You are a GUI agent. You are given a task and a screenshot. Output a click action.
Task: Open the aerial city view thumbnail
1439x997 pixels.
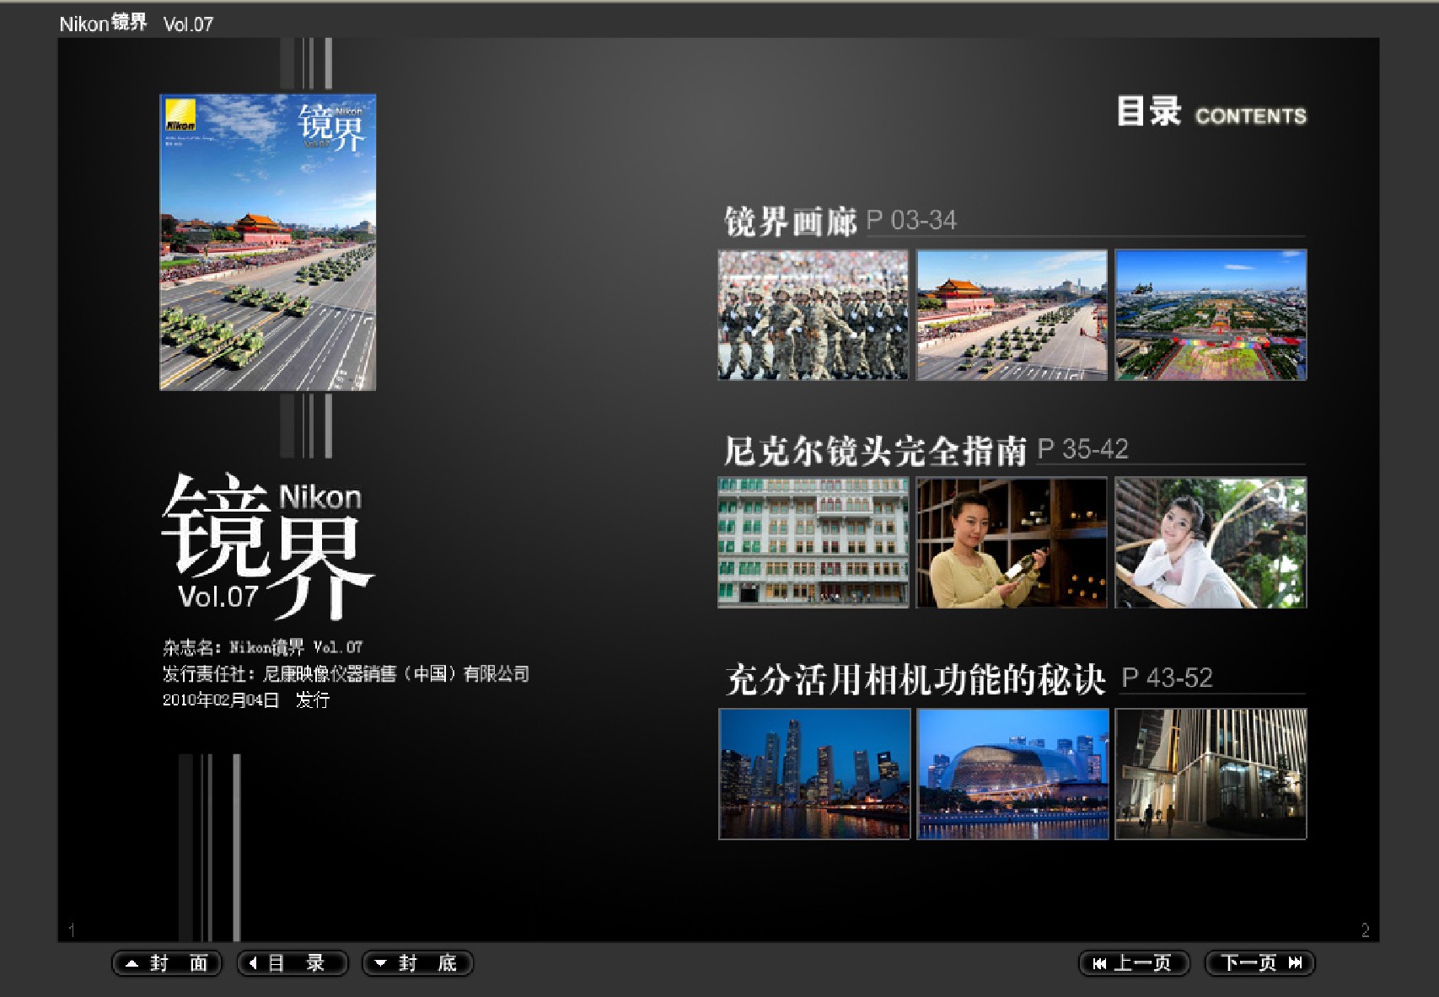point(1211,314)
